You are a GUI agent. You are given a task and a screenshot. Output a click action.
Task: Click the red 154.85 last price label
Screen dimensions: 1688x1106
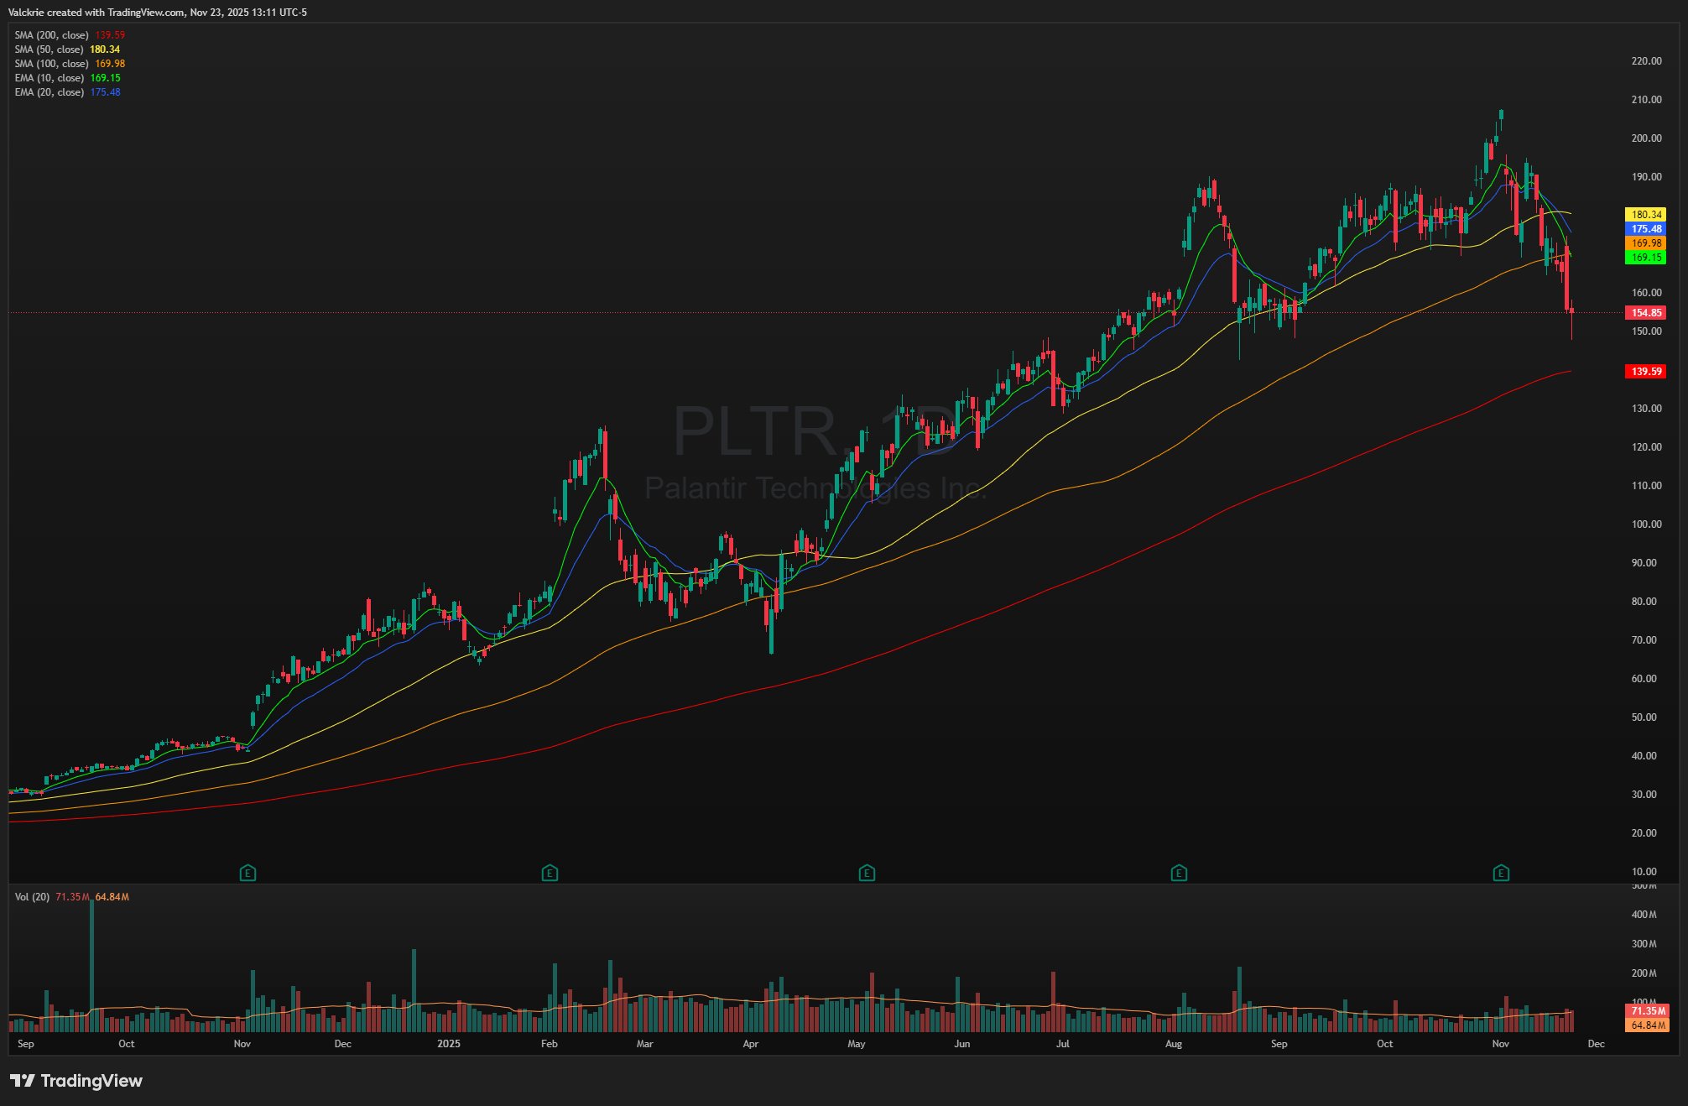click(1645, 313)
